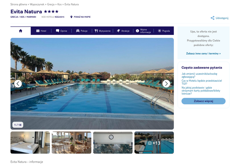Image resolution: width=240 pixels, height=166 pixels.
Task: Go to the Atrakcje tab
Action: click(123, 31)
